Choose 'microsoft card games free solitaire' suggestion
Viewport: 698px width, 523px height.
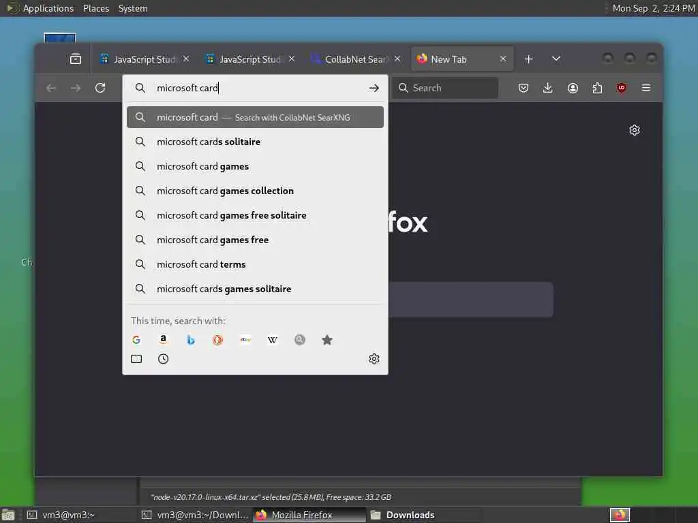tap(255, 215)
